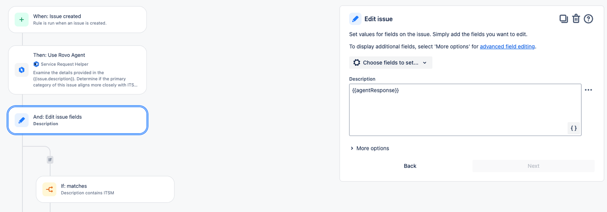Click the green plus trigger icon
607x212 pixels.
(x=22, y=19)
